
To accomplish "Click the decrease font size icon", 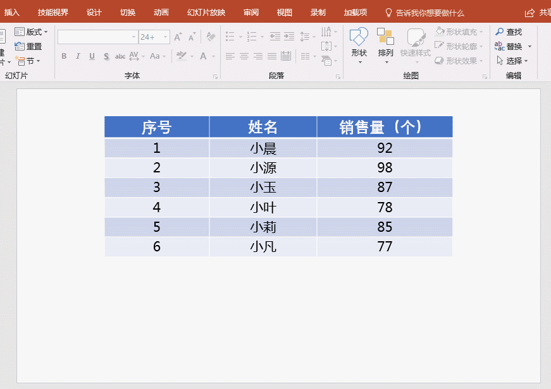I will tap(191, 37).
